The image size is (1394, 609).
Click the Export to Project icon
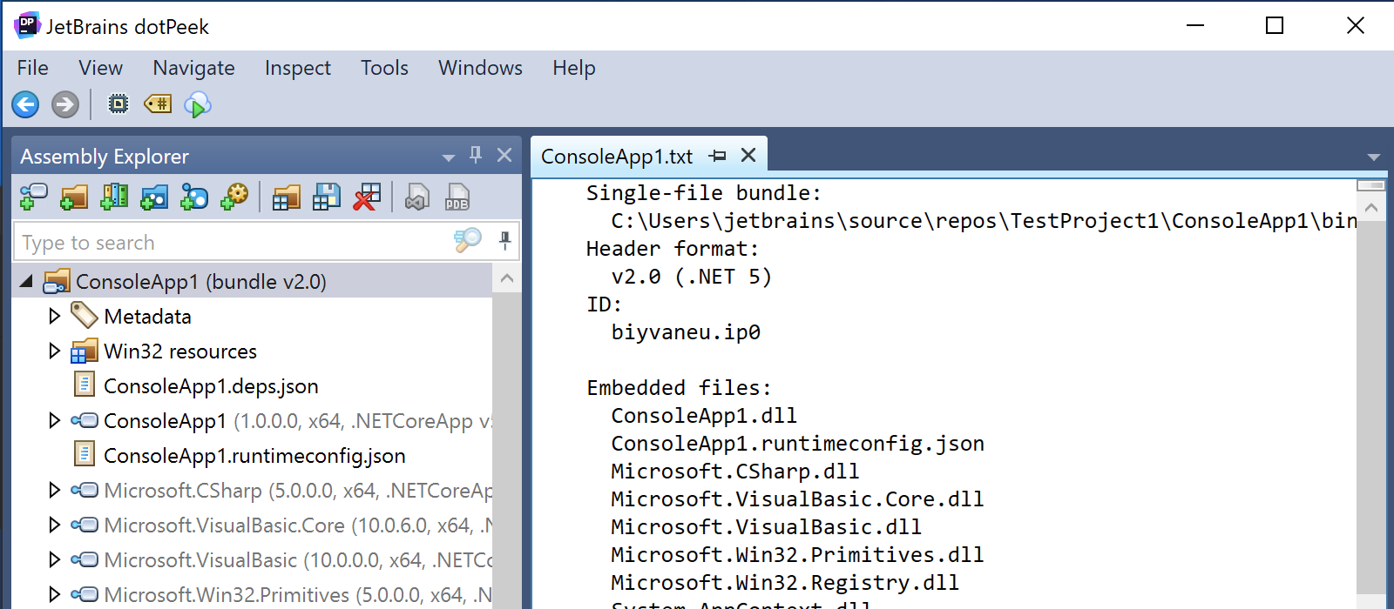tap(417, 197)
